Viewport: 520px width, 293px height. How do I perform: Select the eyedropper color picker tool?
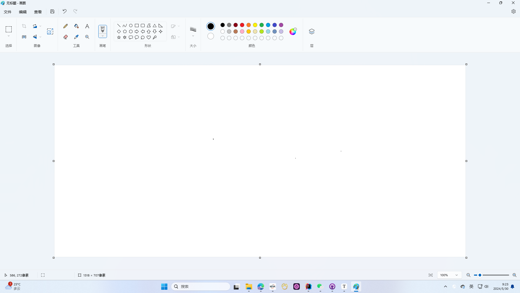76,37
